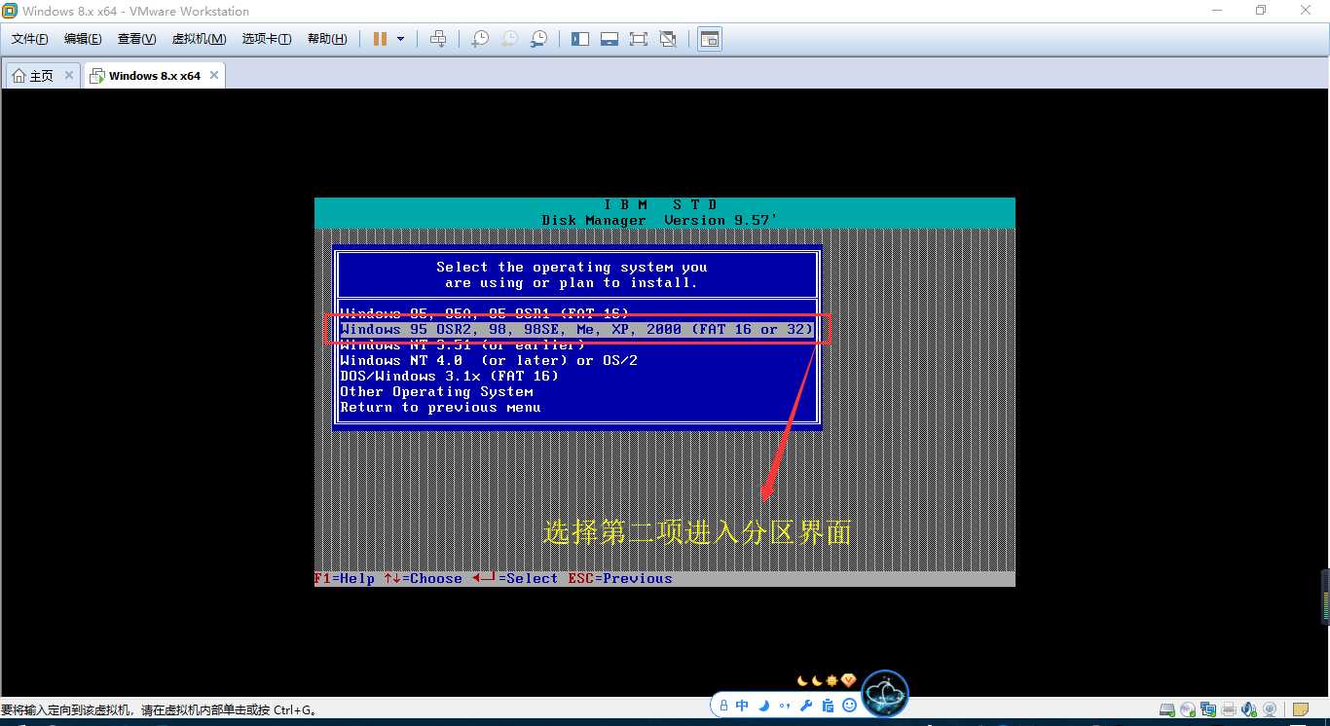Image resolution: width=1330 pixels, height=726 pixels.
Task: Click the CD/DVD drive status icon
Action: click(x=1188, y=709)
